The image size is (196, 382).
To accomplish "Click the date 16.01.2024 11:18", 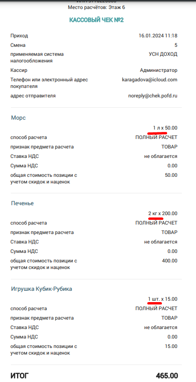I will click(158, 36).
